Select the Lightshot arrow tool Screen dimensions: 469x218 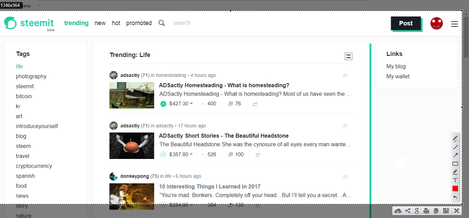point(455,155)
